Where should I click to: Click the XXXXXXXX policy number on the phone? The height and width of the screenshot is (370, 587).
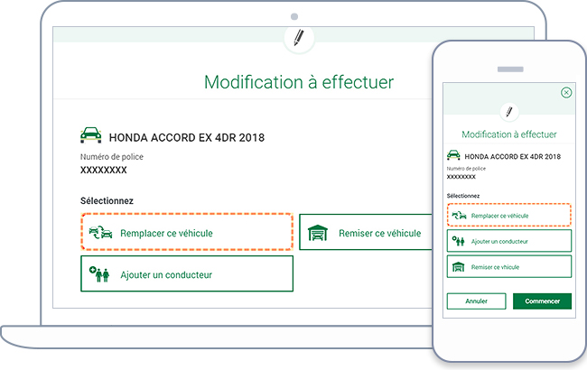tap(461, 177)
